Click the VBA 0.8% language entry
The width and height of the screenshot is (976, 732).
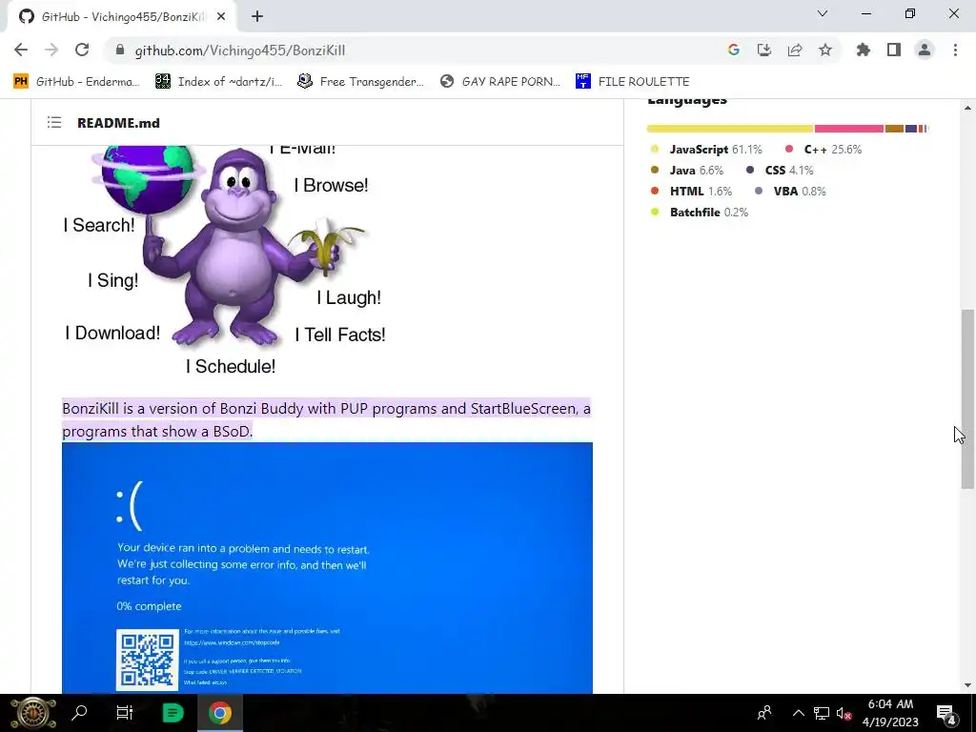click(790, 191)
